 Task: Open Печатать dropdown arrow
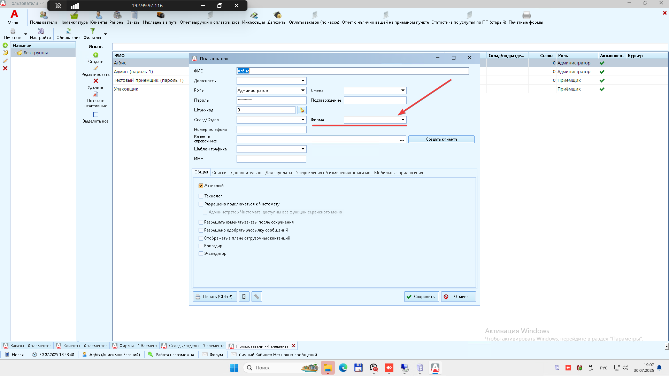point(26,34)
